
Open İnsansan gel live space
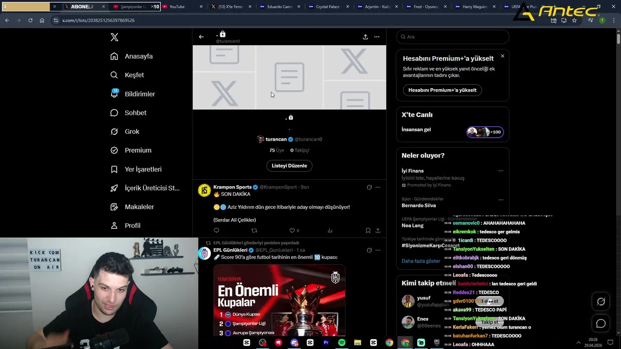(416, 129)
